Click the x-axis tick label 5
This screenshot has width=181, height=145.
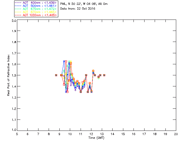point(17,134)
